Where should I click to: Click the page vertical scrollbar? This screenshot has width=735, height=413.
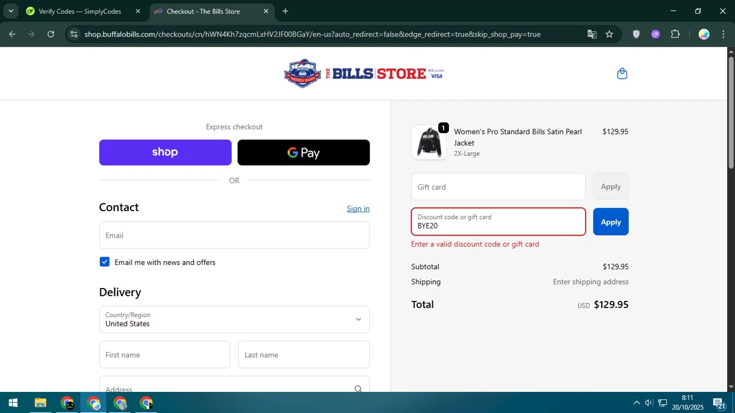[731, 113]
